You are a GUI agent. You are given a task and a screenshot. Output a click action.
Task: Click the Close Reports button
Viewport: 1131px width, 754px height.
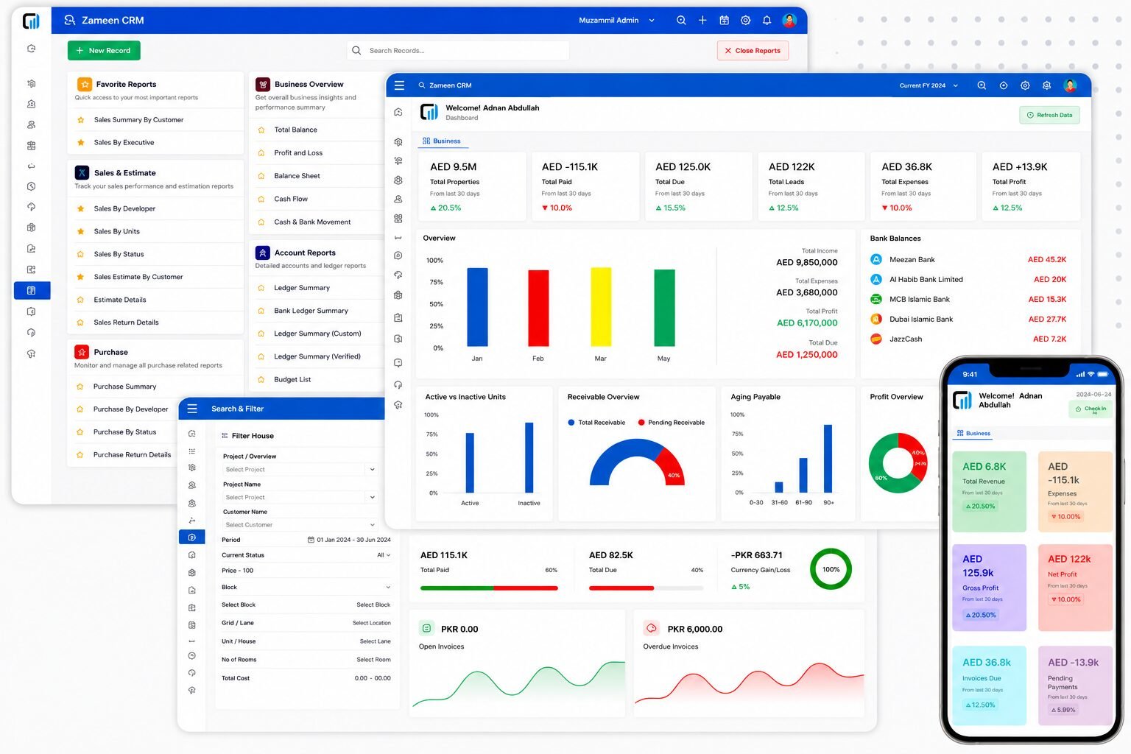click(753, 51)
